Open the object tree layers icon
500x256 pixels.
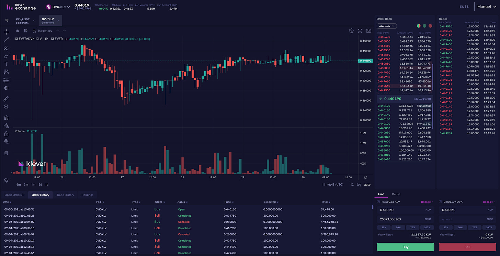click(x=6, y=180)
